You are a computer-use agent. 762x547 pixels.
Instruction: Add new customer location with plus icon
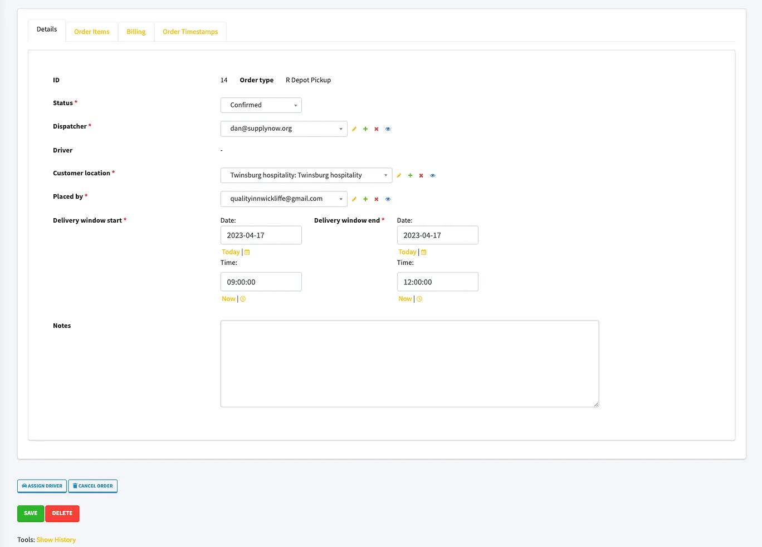tap(410, 176)
